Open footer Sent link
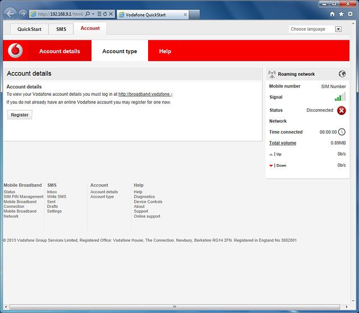359x313 pixels. click(51, 202)
